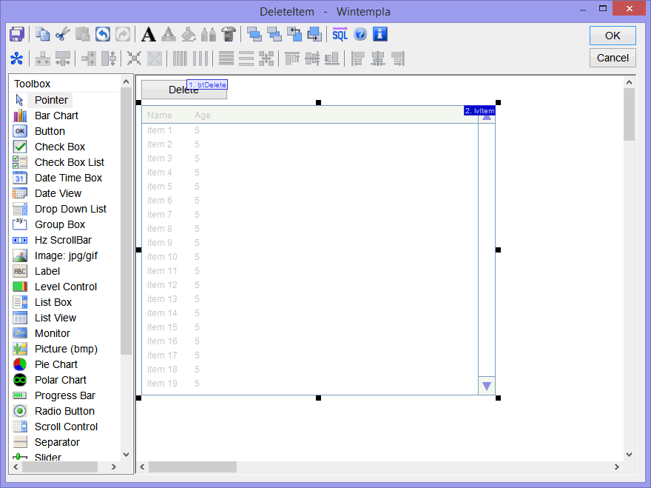Click the tight vertical columns spacing icon
651x488 pixels.
click(x=180, y=59)
